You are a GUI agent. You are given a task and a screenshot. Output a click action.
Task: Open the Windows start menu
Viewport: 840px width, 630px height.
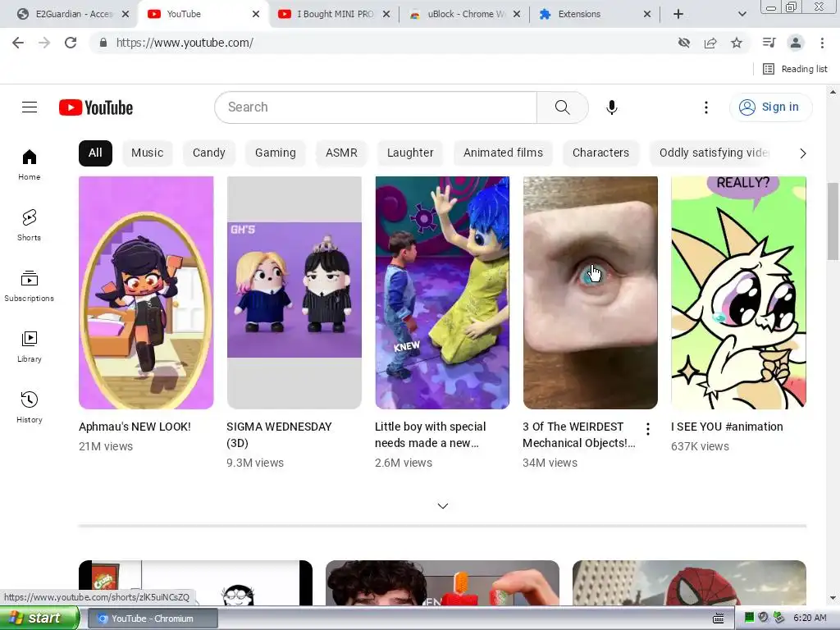click(x=39, y=619)
